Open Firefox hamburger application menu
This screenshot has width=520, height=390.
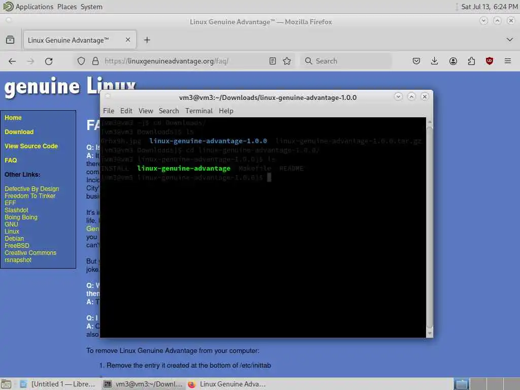click(x=508, y=61)
